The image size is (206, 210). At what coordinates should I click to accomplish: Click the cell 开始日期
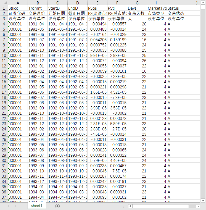click(57, 13)
